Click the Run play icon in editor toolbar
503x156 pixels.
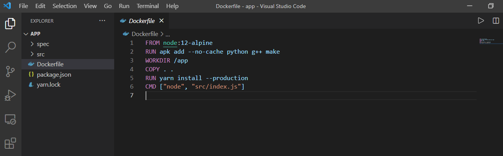pos(481,21)
